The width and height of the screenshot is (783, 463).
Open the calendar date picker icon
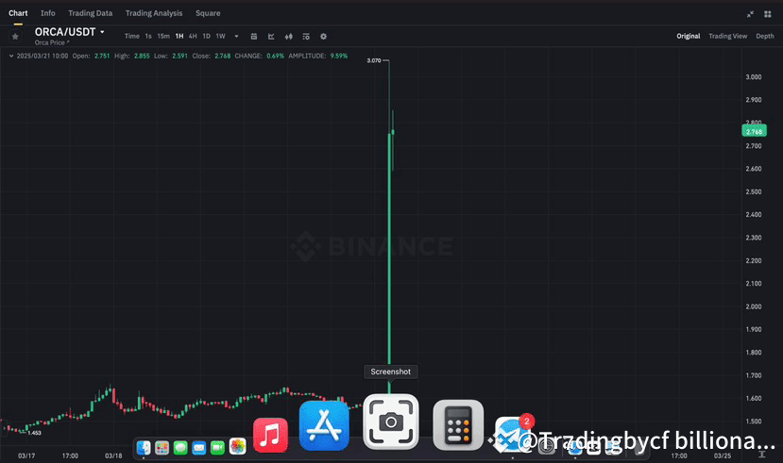(254, 37)
